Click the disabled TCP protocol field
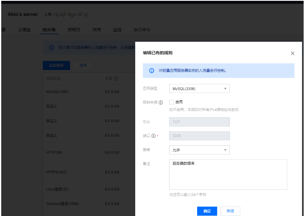The image size is (304, 216). tap(199, 122)
